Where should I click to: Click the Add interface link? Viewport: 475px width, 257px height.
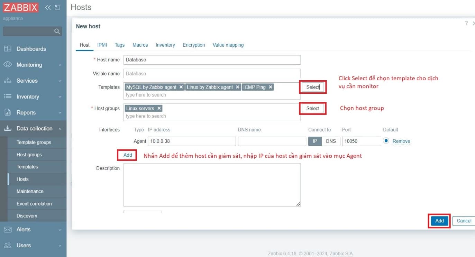tap(128, 155)
